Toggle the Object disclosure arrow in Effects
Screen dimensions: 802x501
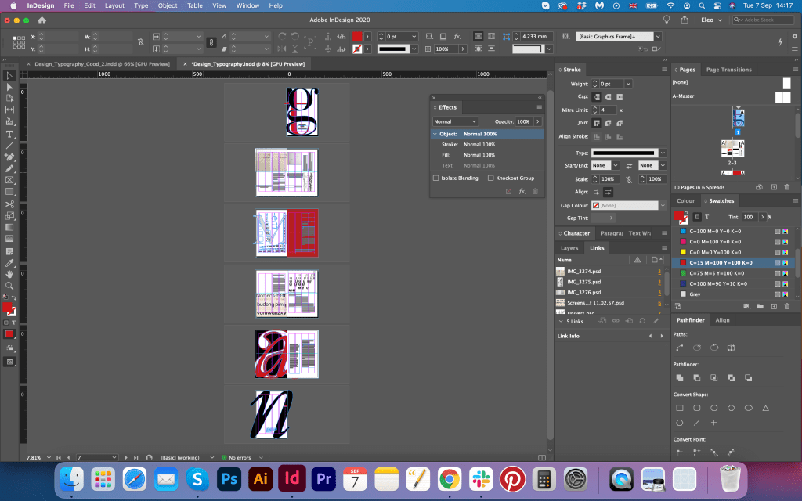point(435,134)
